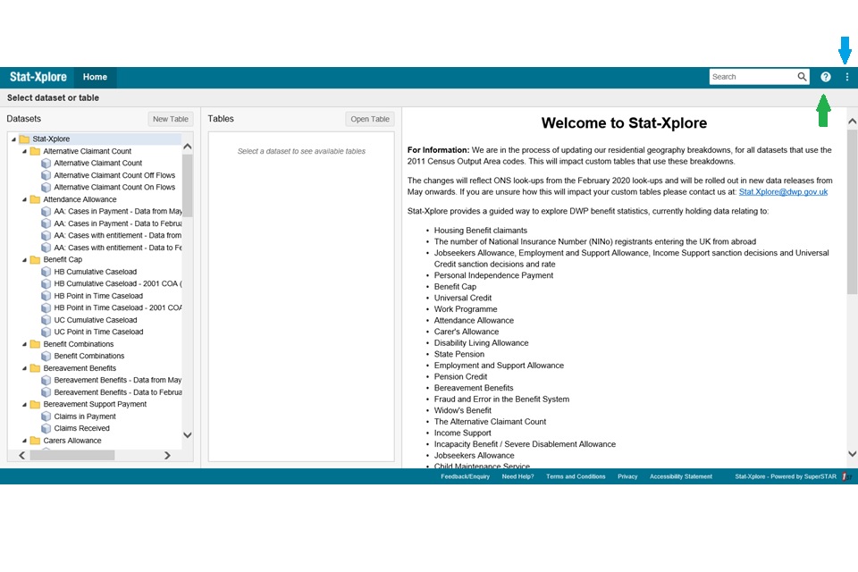The image size is (858, 572).
Task: Click the Stat-Xplore logo in header
Action: pyautogui.click(x=38, y=77)
